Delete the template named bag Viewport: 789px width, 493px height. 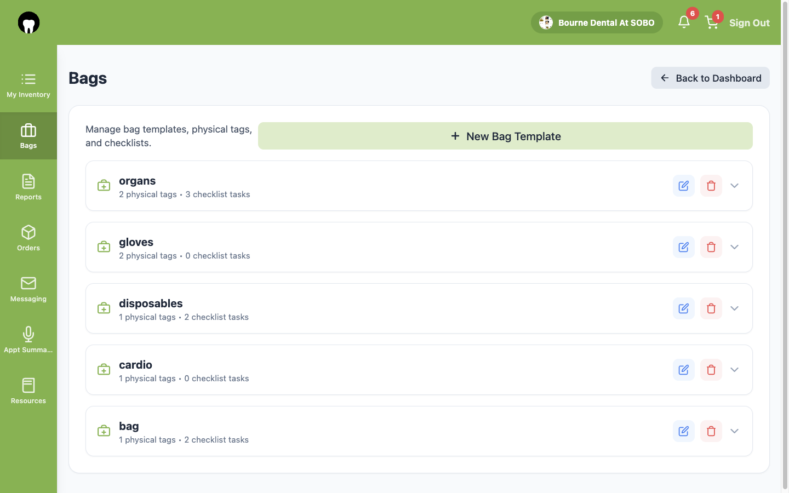[711, 431]
